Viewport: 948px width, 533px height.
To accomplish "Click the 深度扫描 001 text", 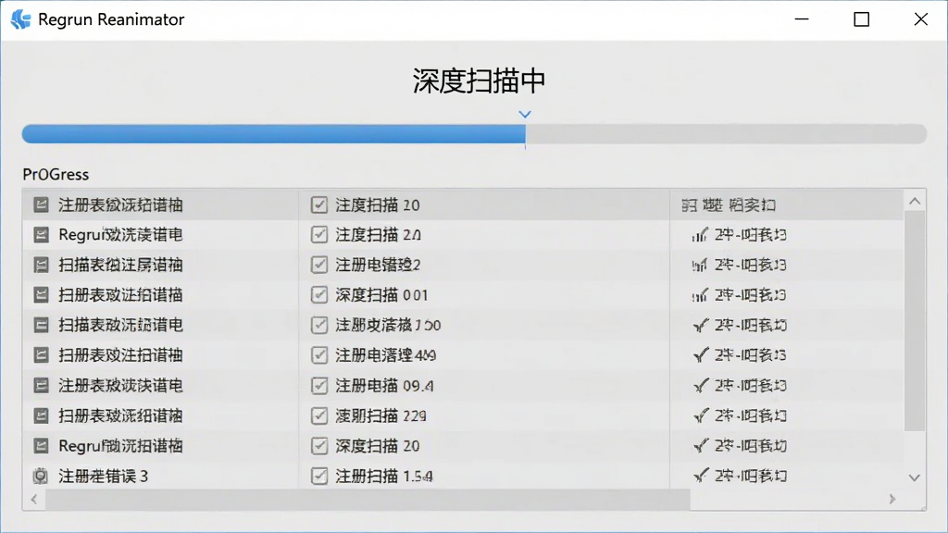I will (x=381, y=295).
